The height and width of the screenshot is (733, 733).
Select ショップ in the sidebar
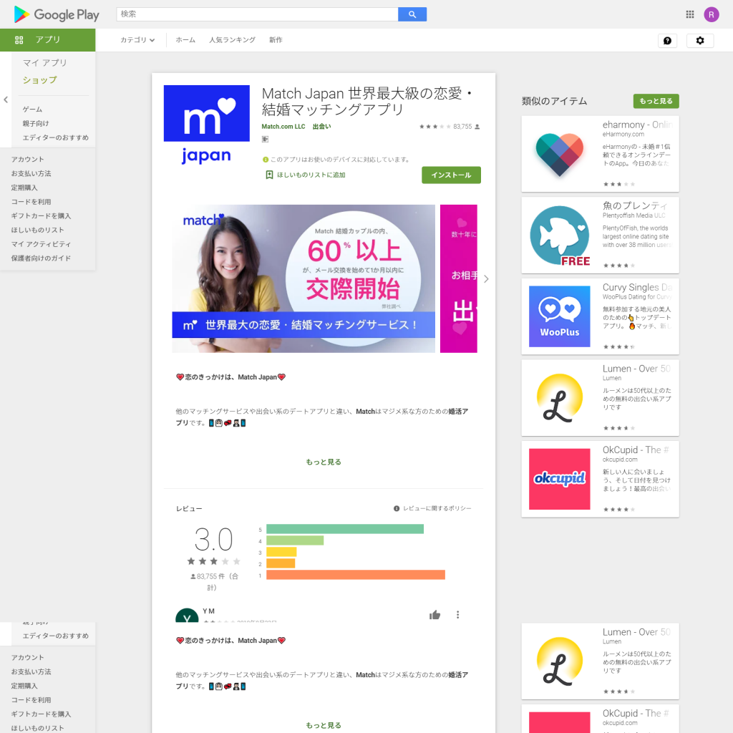pos(40,80)
